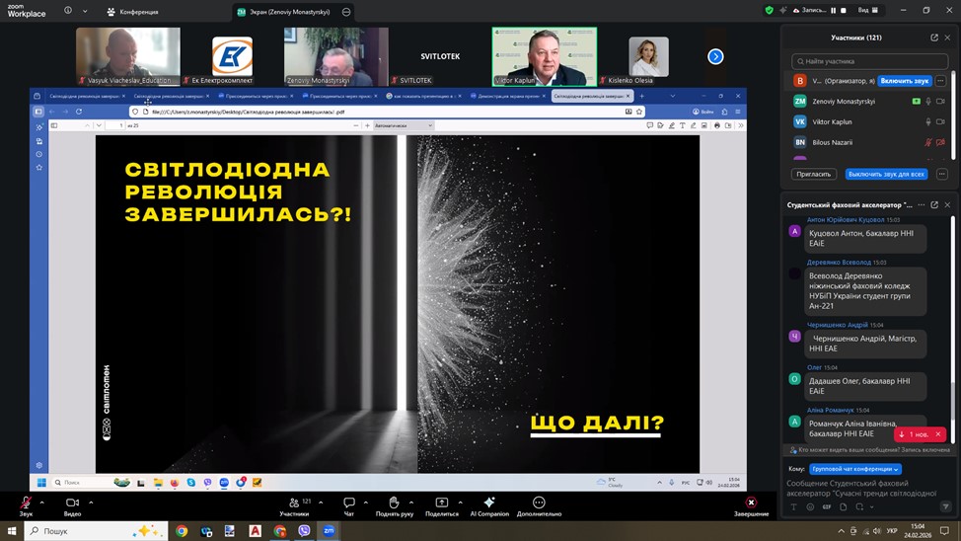Image resolution: width=961 pixels, height=541 pixels.
Task: Toggle Bilous Nazarii muted microphone icon
Action: tap(928, 142)
